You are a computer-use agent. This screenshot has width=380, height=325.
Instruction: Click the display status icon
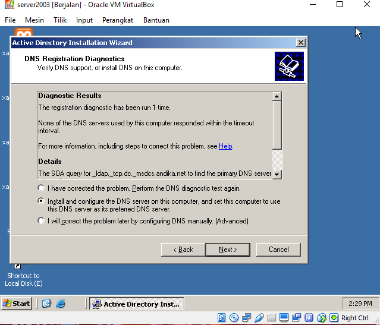pos(284,317)
